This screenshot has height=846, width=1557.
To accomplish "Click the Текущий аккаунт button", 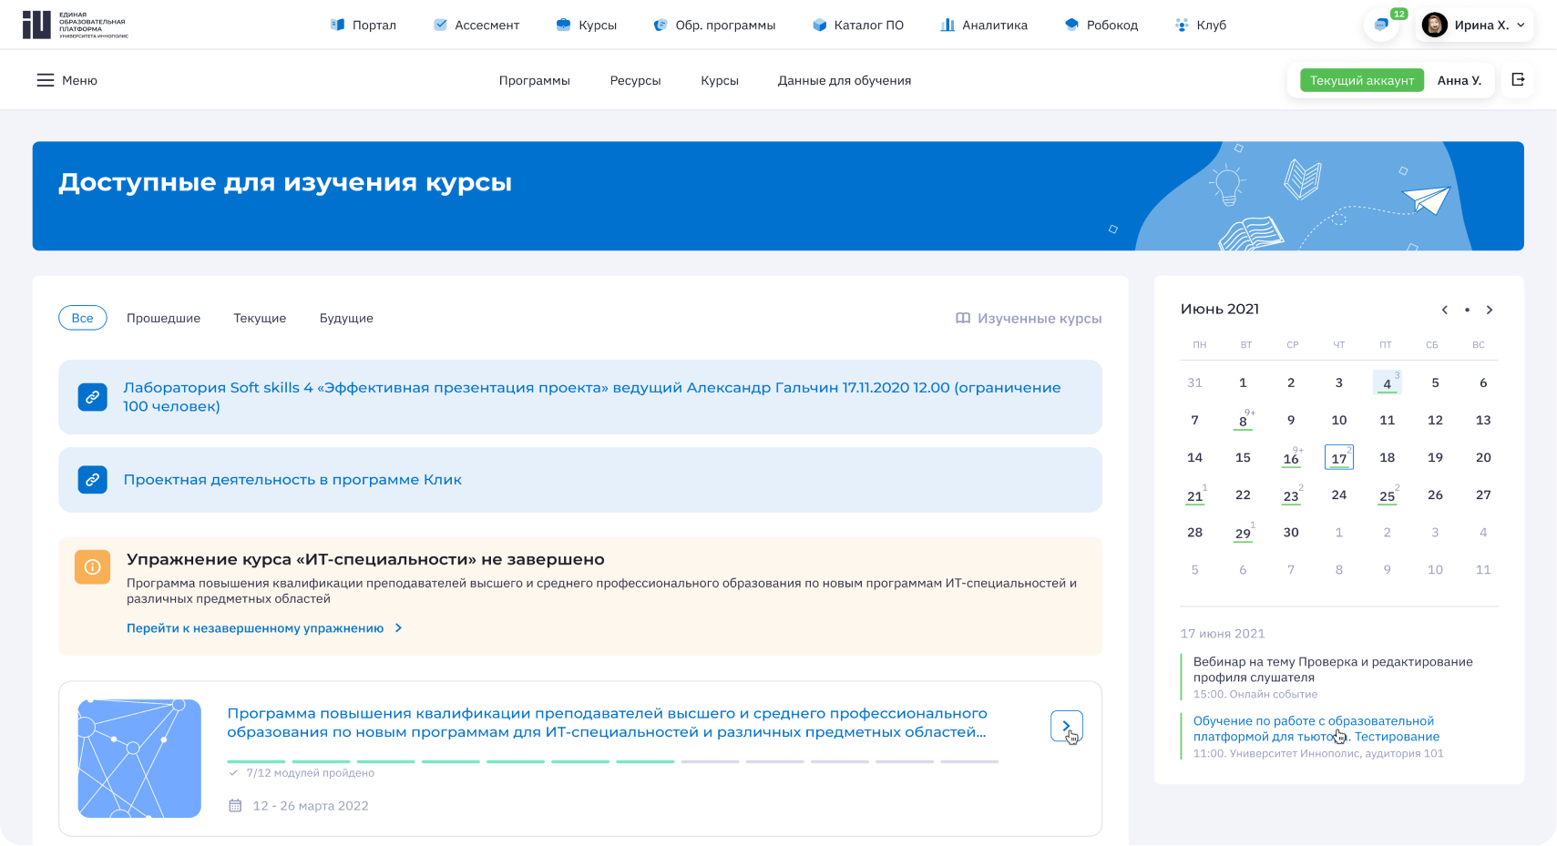I will 1362,80.
